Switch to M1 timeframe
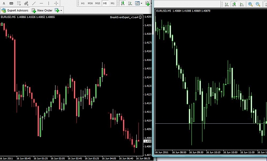Image resolution: width=267 pixels, height=161 pixels. (x=112, y=3)
